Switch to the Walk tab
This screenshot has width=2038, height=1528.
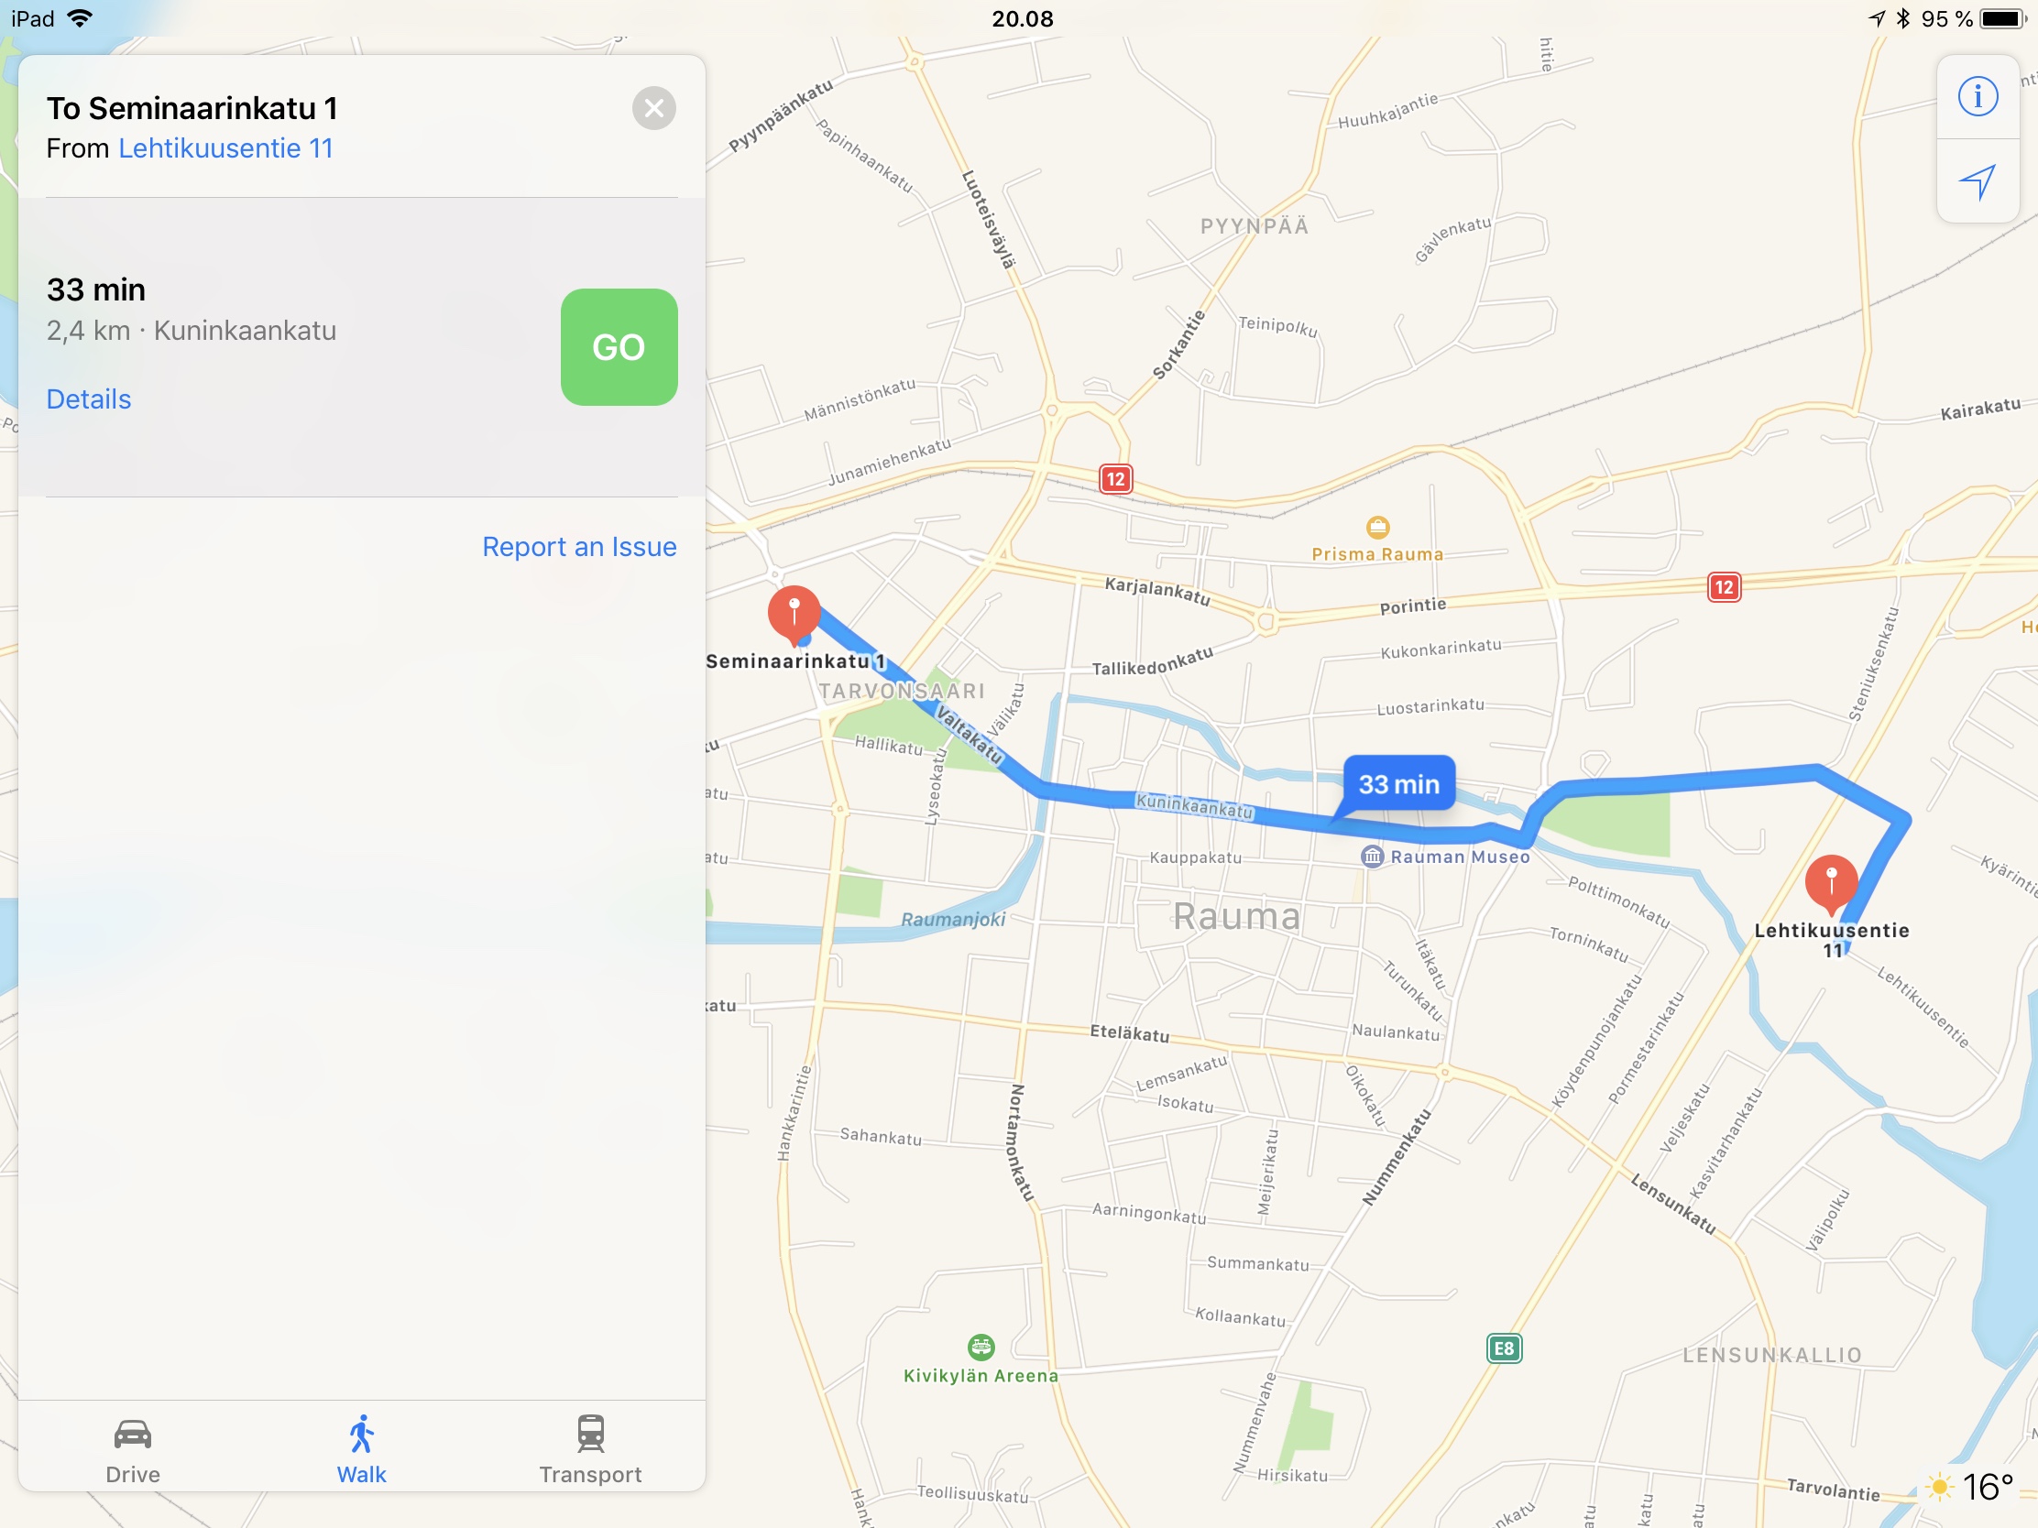click(361, 1450)
